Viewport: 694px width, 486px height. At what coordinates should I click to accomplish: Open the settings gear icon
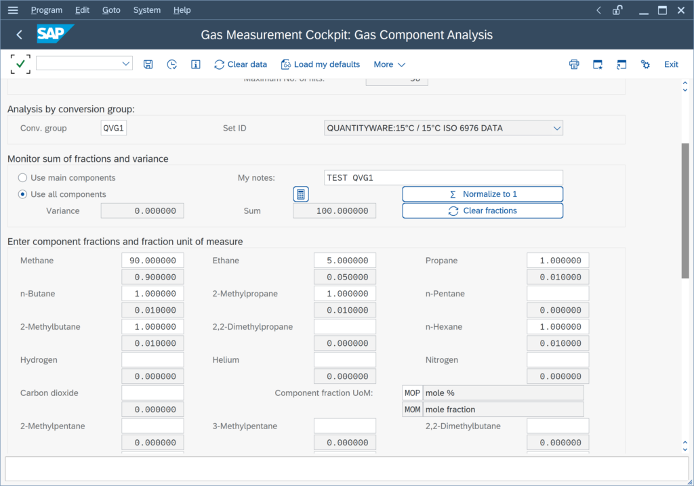(x=645, y=64)
